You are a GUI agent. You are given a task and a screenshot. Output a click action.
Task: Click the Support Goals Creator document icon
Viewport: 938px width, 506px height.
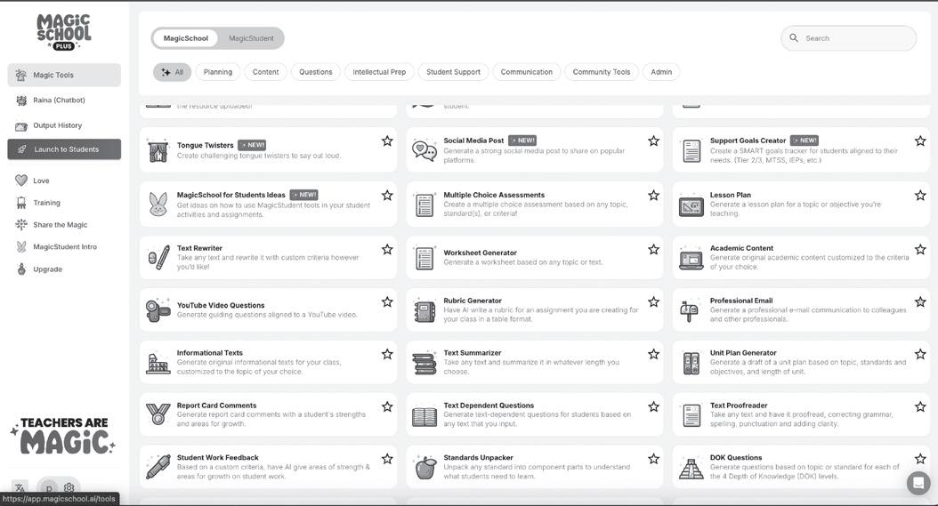click(691, 150)
